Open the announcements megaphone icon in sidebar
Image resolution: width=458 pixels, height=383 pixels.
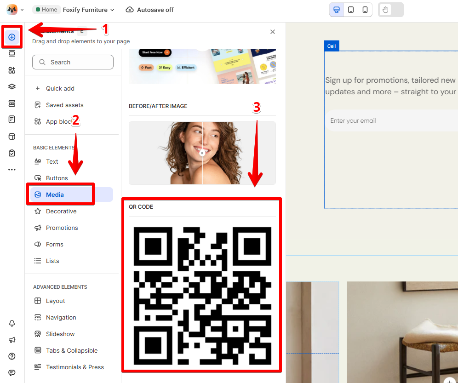[12, 340]
